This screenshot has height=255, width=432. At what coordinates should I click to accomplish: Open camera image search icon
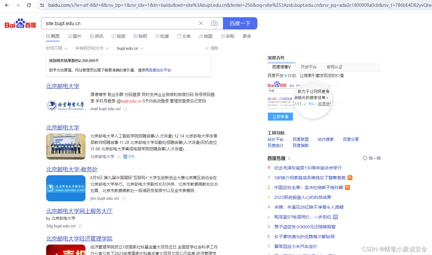pos(214,23)
